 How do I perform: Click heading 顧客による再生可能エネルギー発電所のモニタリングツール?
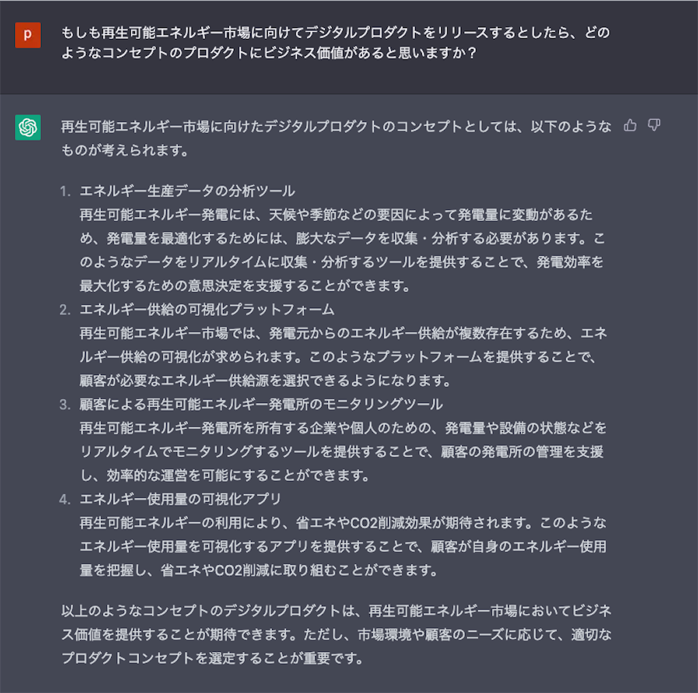click(x=261, y=404)
